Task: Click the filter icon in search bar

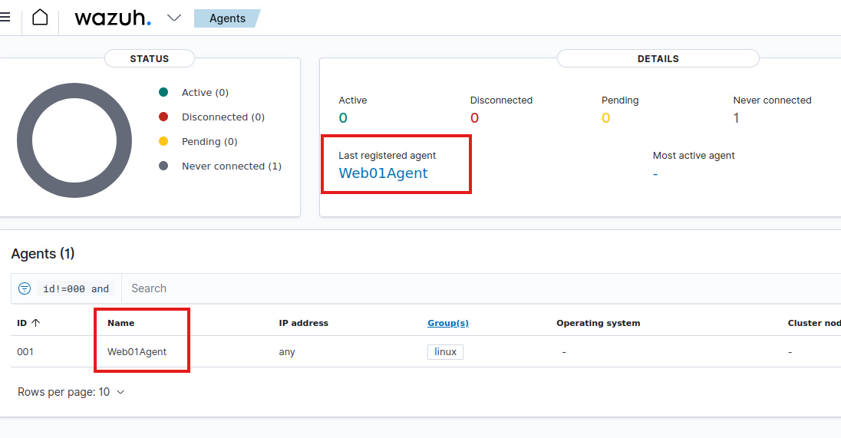Action: click(25, 288)
